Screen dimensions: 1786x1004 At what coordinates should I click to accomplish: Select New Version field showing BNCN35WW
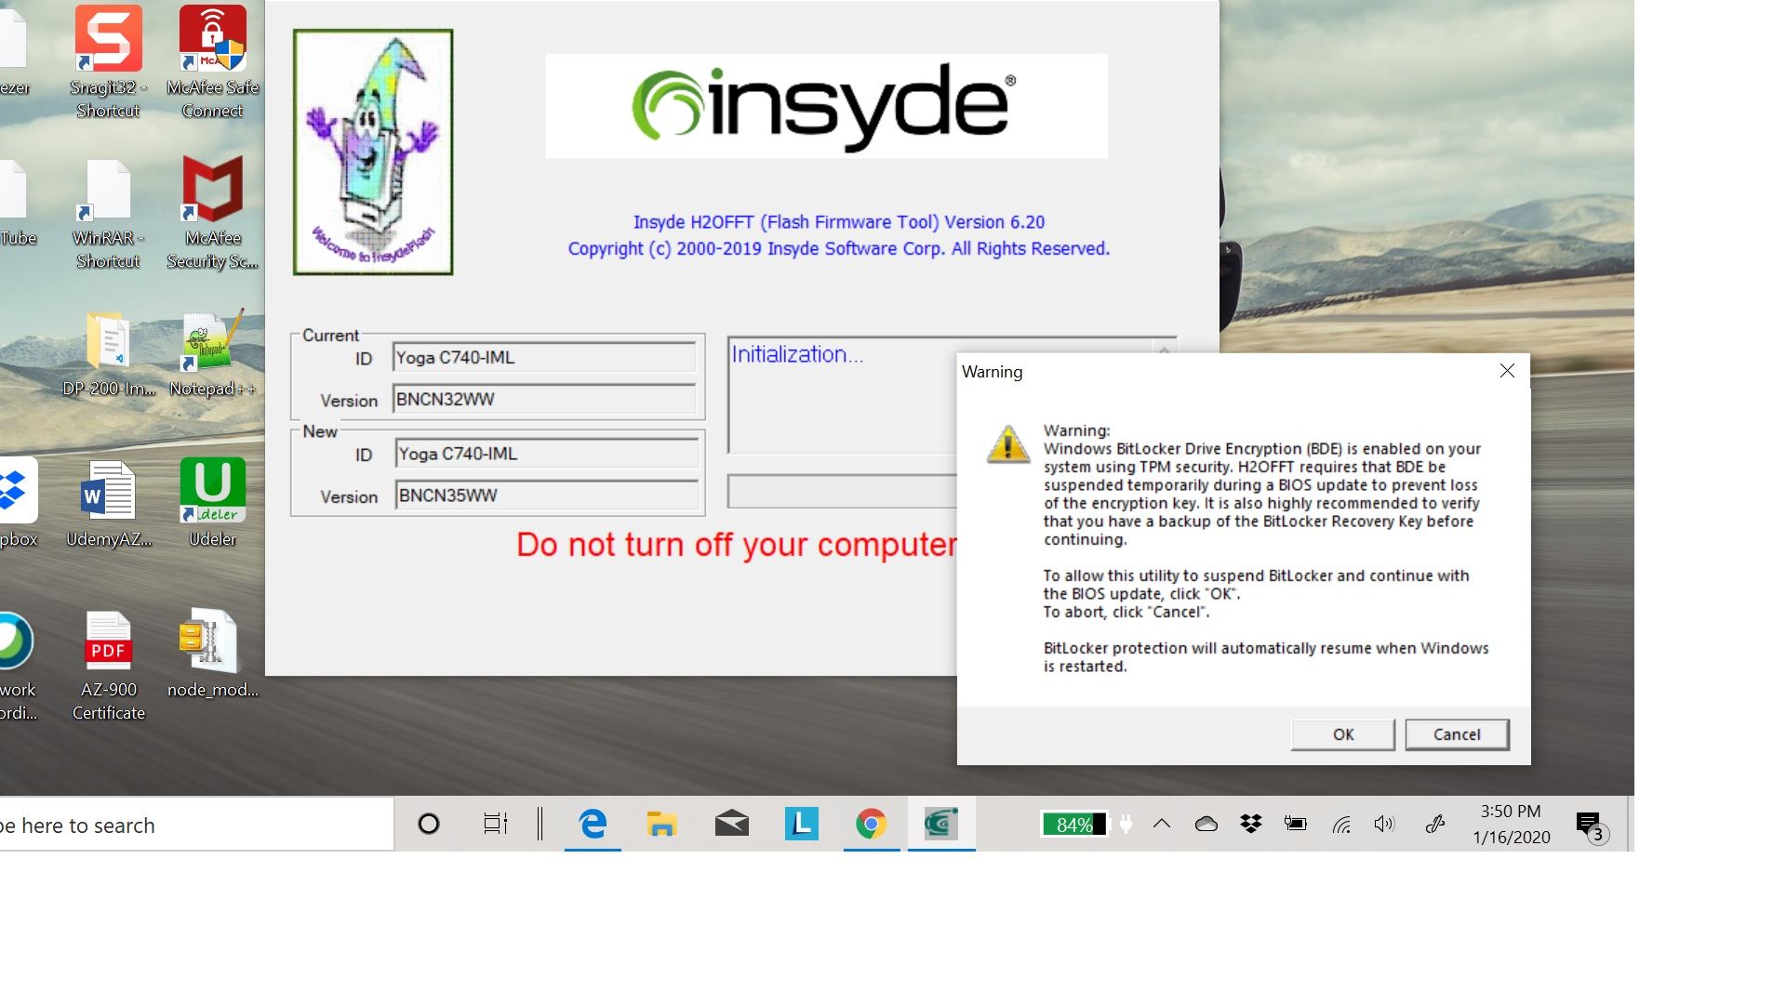coord(547,495)
